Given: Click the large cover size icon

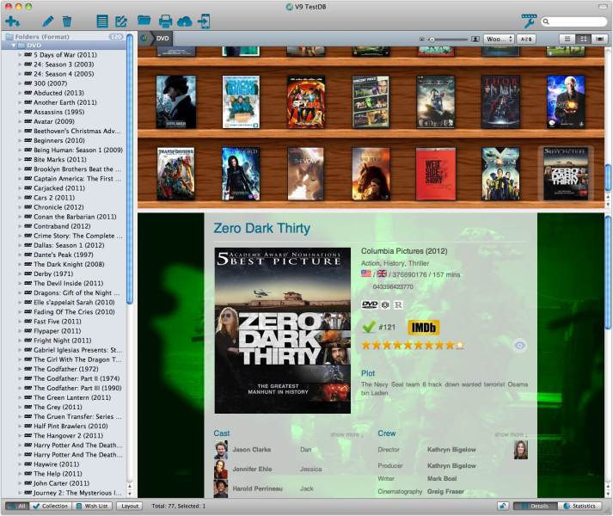Looking at the screenshot, I should point(475,39).
